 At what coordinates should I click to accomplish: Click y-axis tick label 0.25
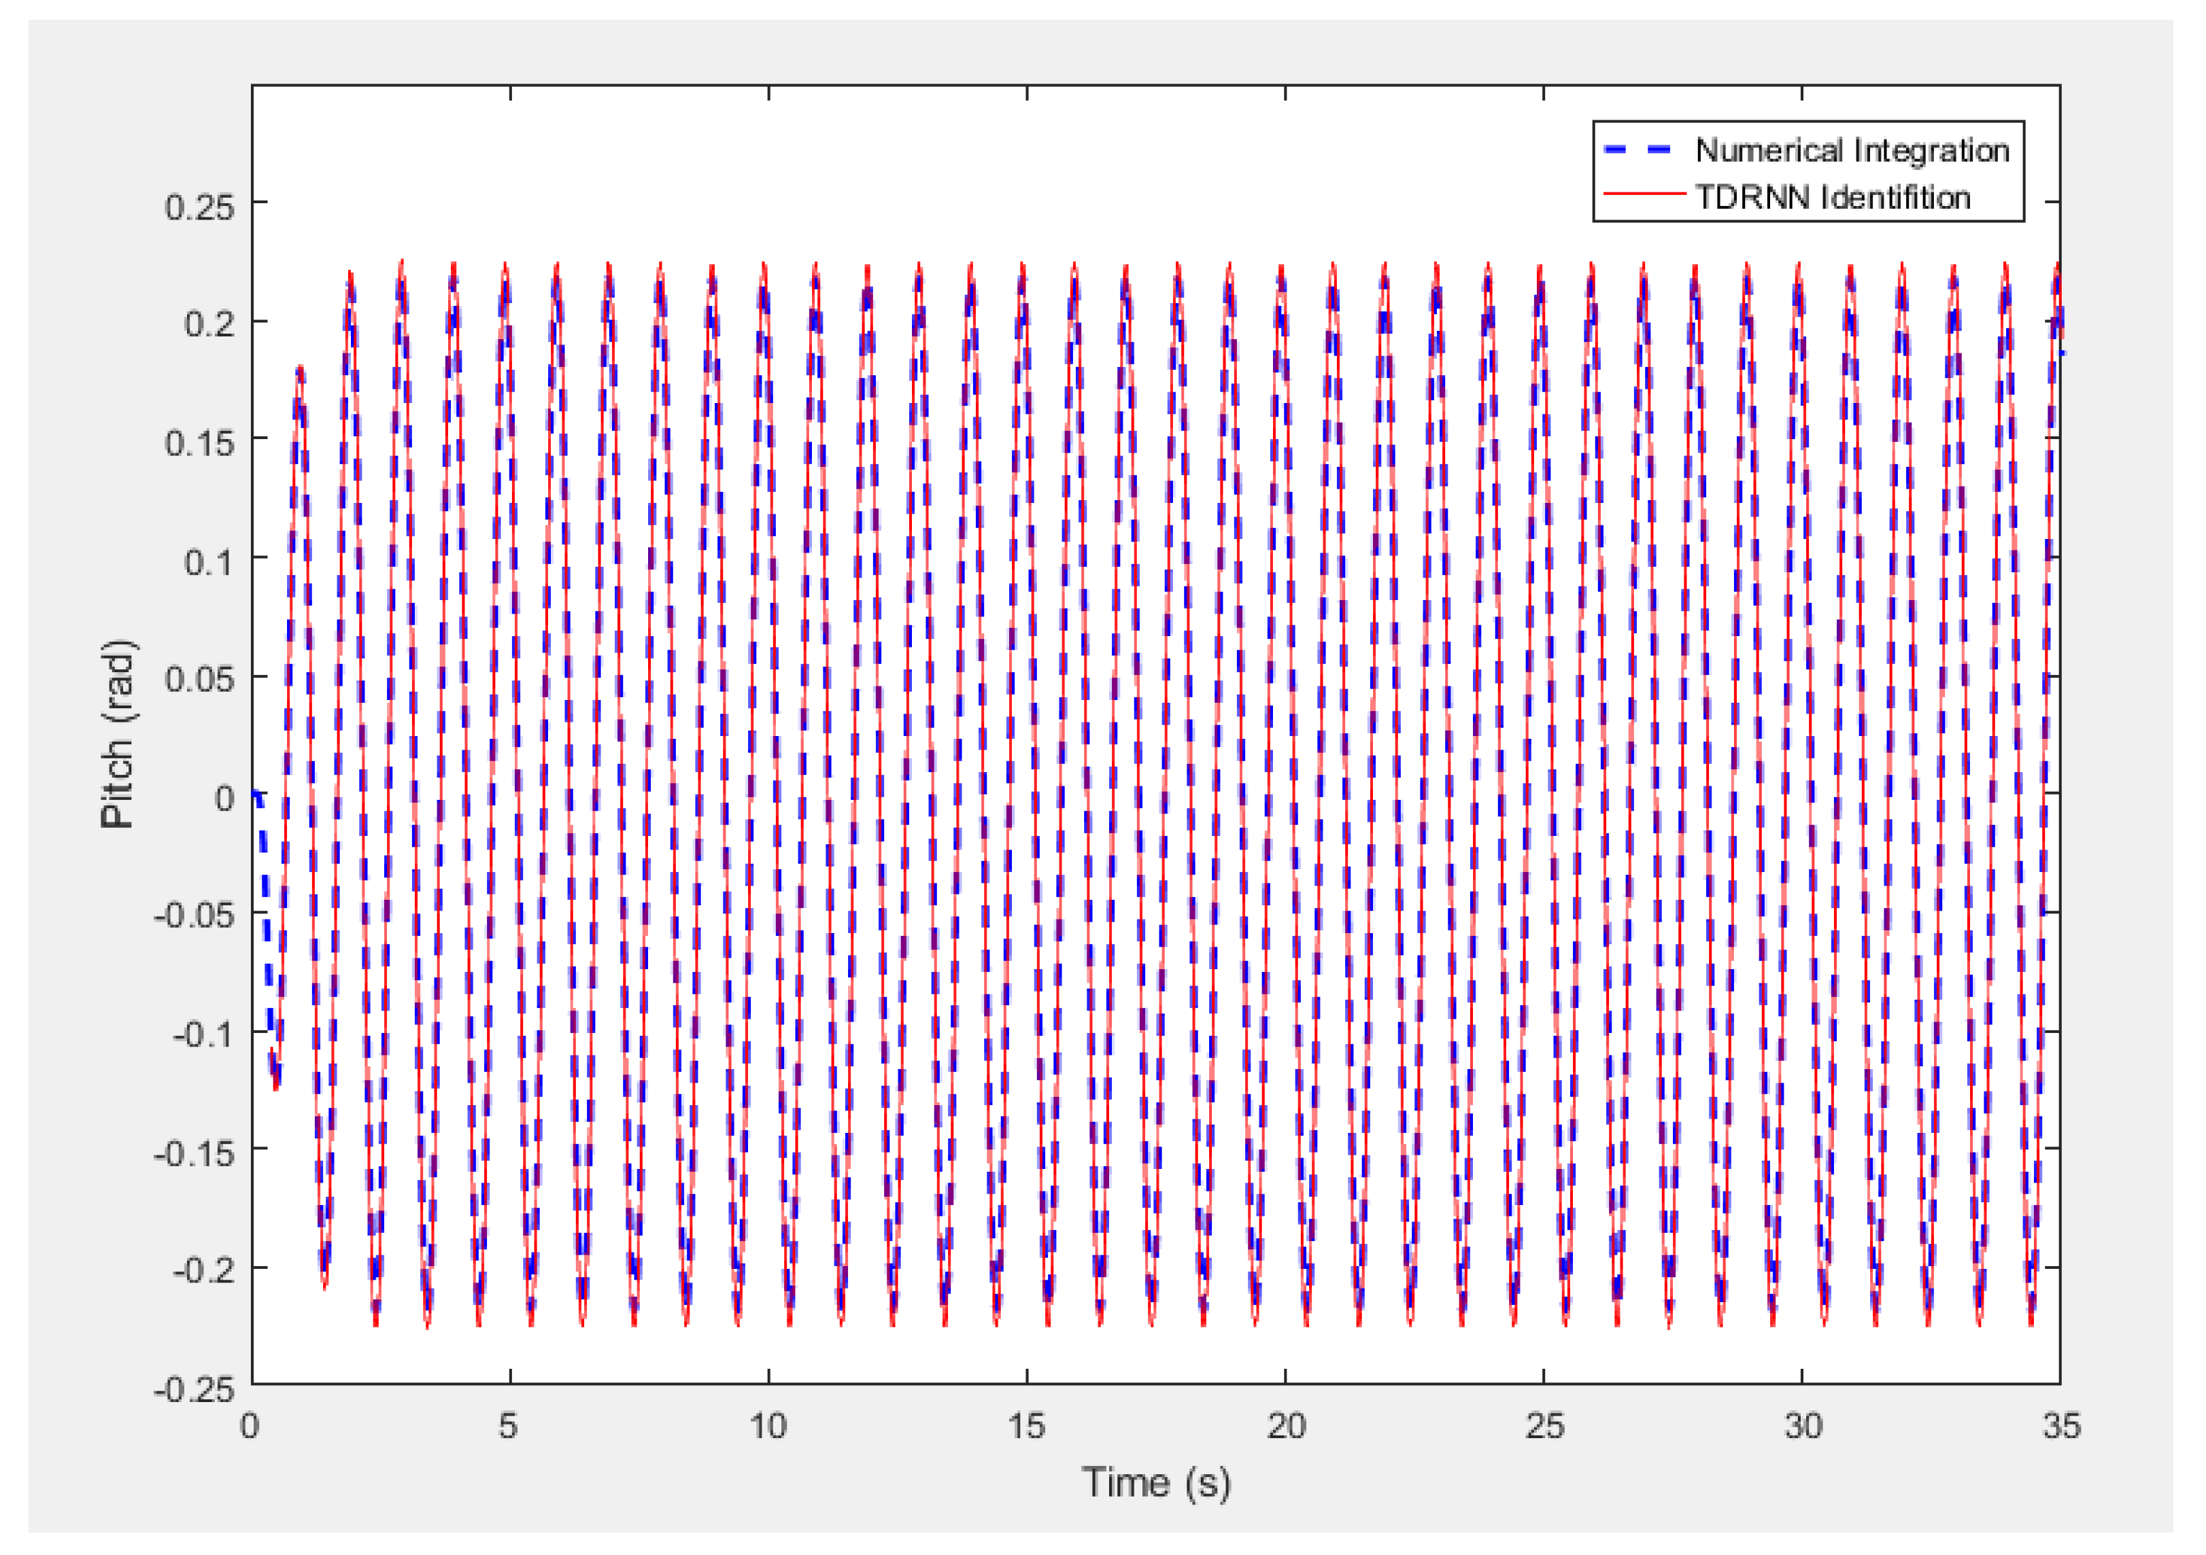click(200, 207)
